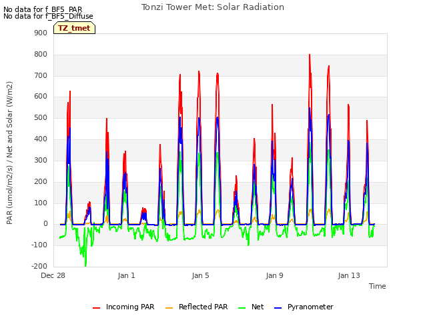The image size is (427, 320).
Task: Click the 800 y-axis tick label
Action: click(41, 54)
